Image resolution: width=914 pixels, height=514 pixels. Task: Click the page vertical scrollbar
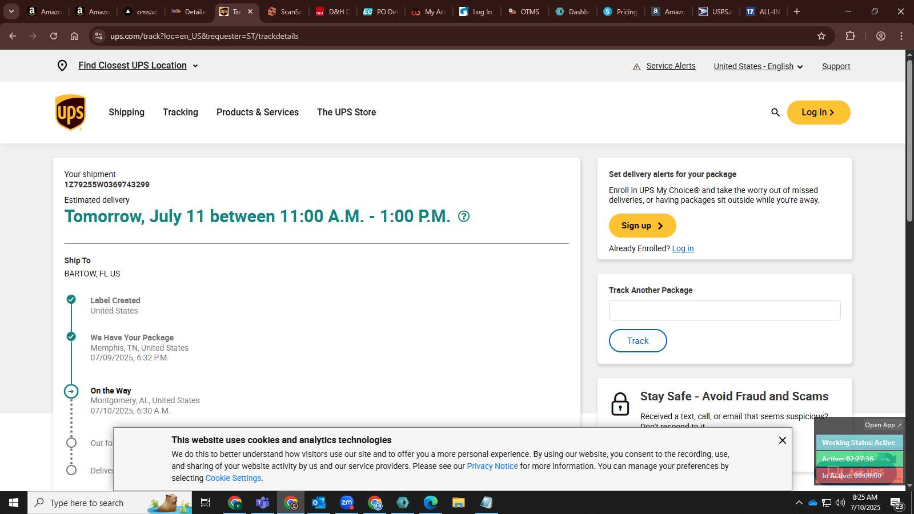[x=909, y=140]
